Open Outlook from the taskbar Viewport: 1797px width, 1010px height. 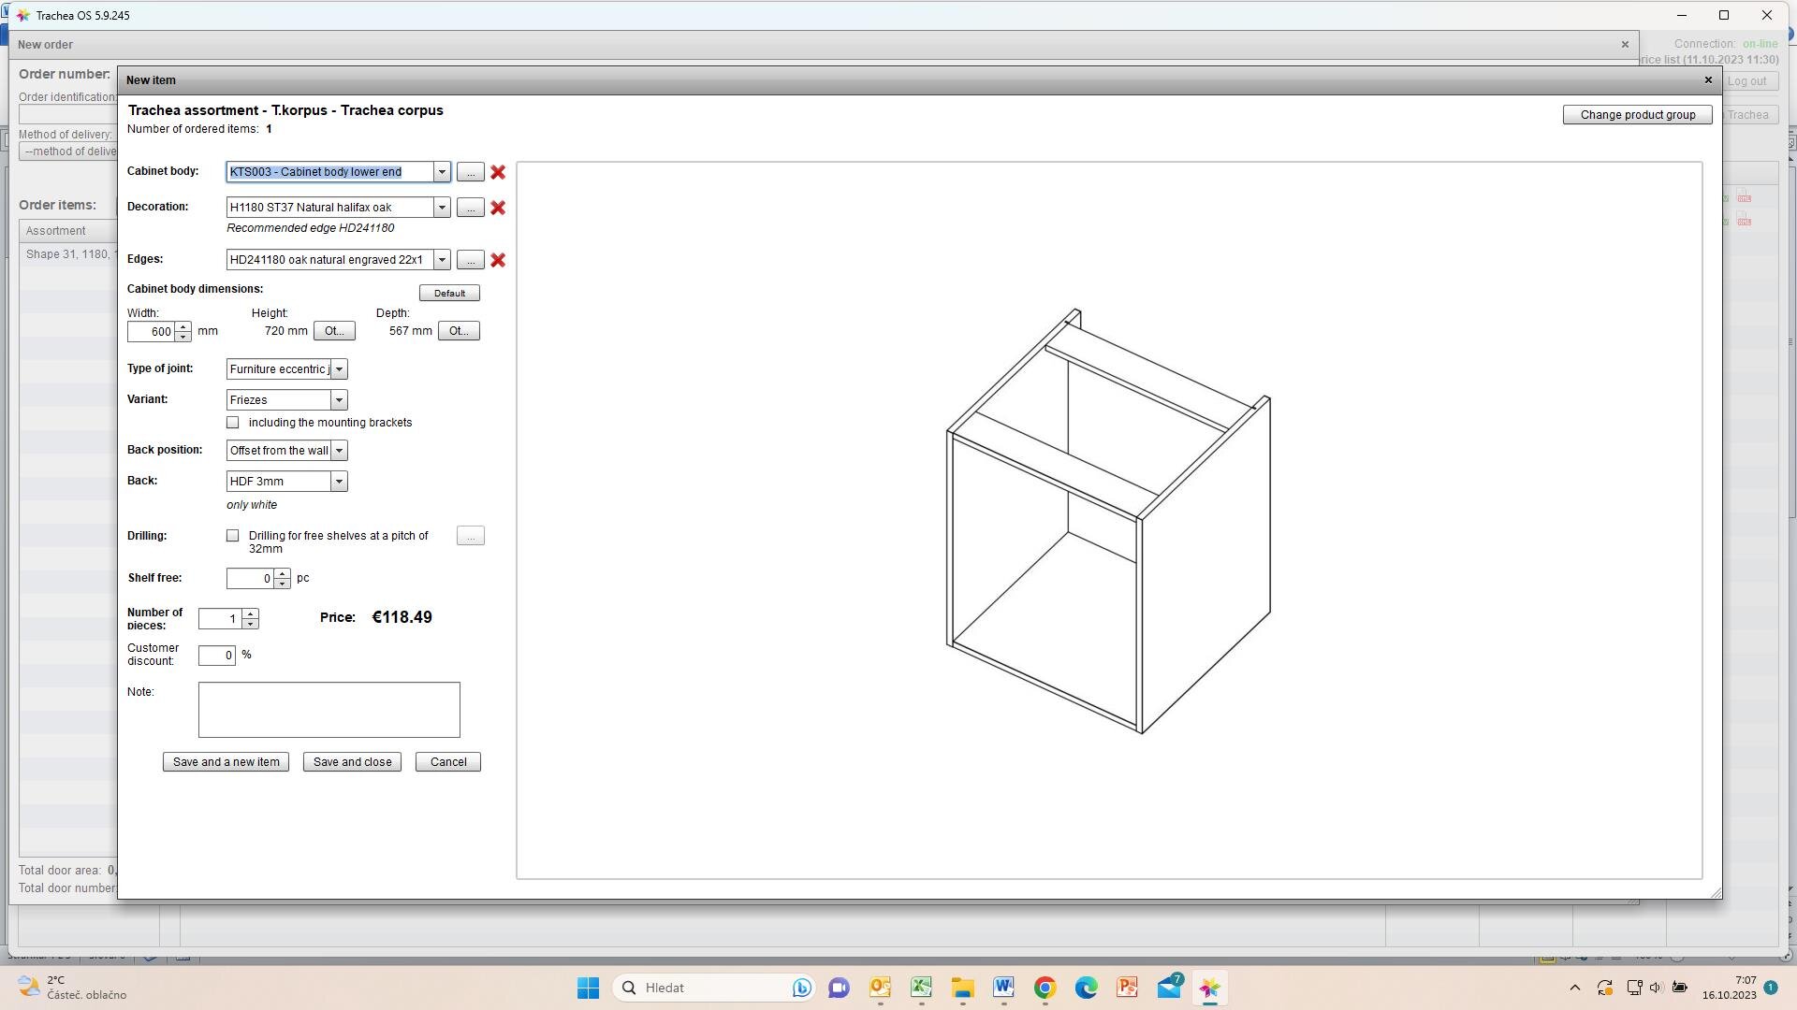pyautogui.click(x=880, y=988)
